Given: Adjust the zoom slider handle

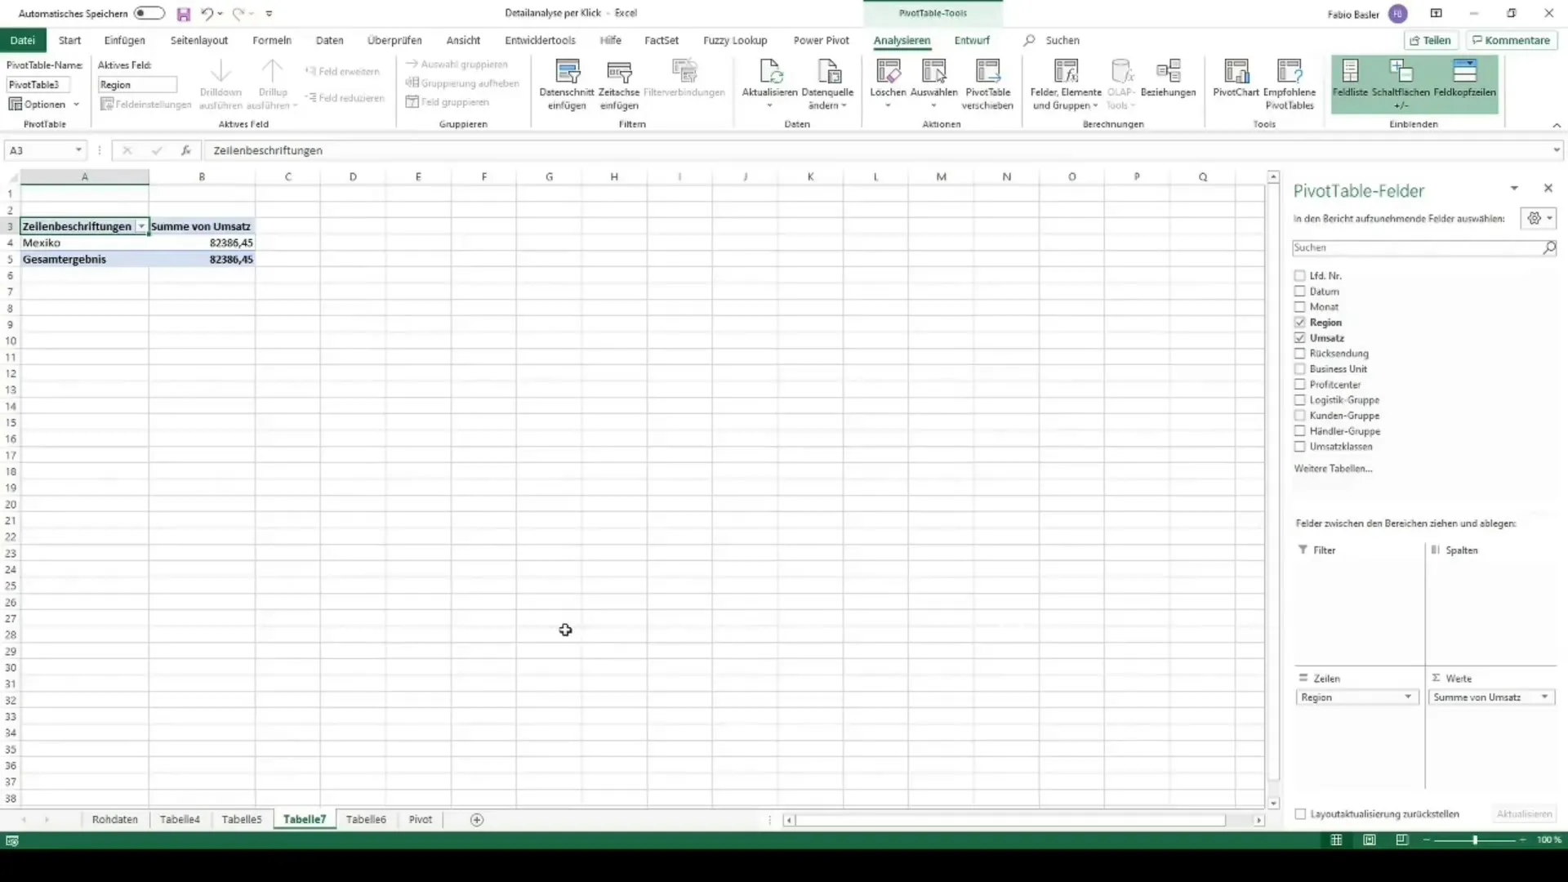Looking at the screenshot, I should point(1475,840).
